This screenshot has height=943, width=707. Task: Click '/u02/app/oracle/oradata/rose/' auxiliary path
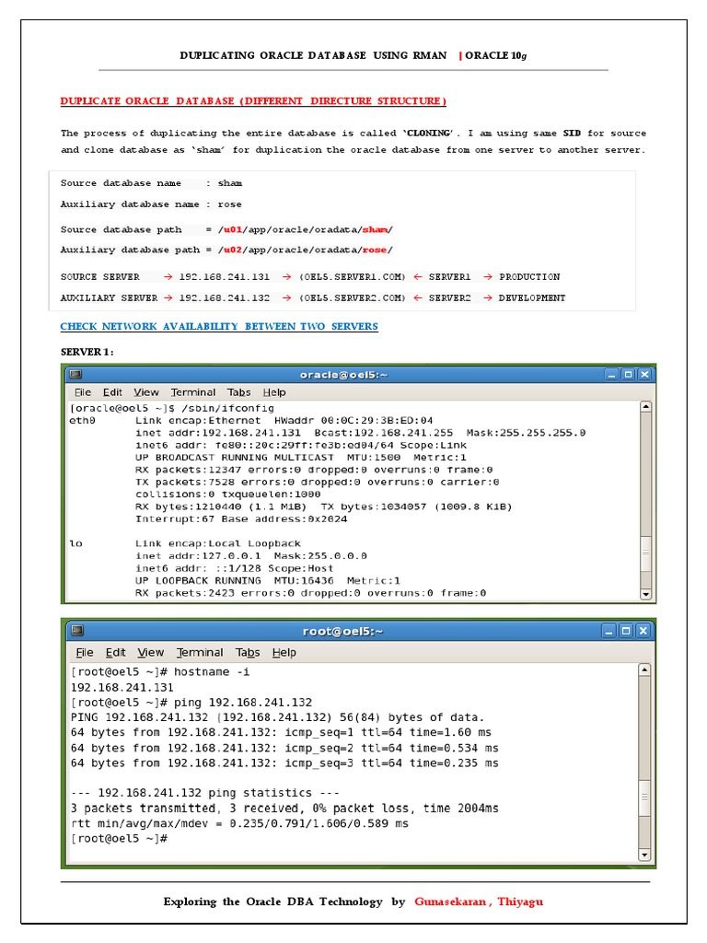click(306, 250)
